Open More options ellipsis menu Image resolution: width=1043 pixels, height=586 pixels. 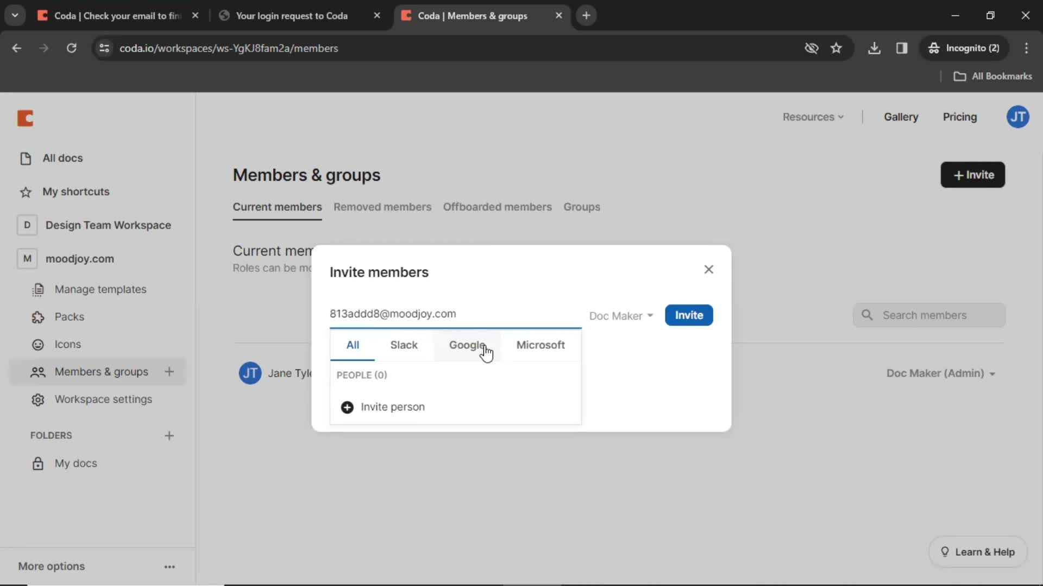(169, 566)
